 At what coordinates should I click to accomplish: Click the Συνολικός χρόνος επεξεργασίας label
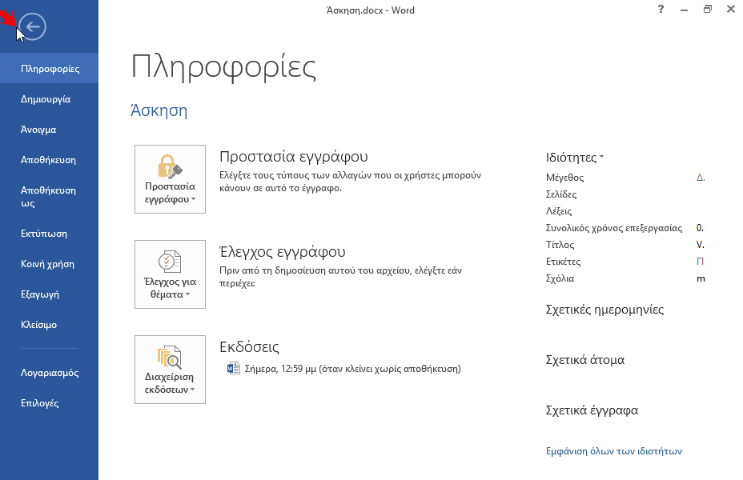(x=614, y=228)
